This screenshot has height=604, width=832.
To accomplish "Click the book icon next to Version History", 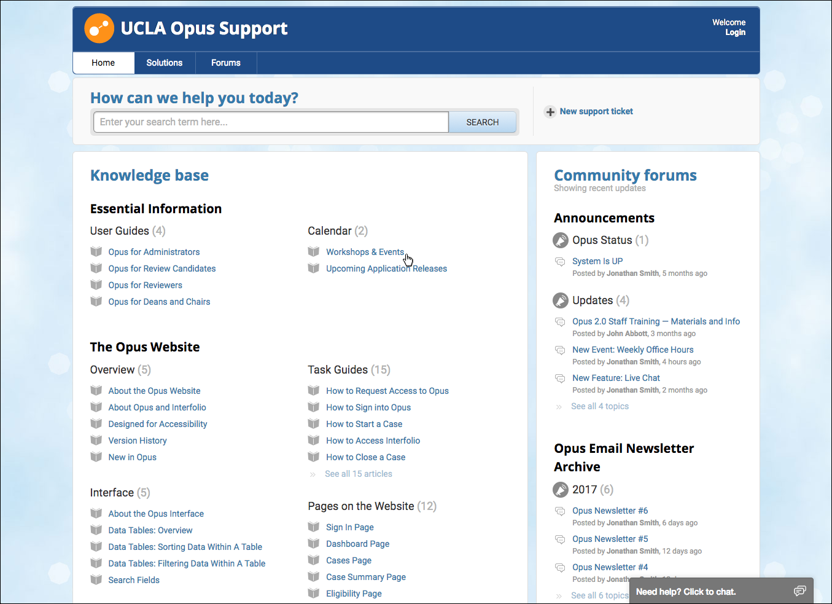I will pos(96,440).
